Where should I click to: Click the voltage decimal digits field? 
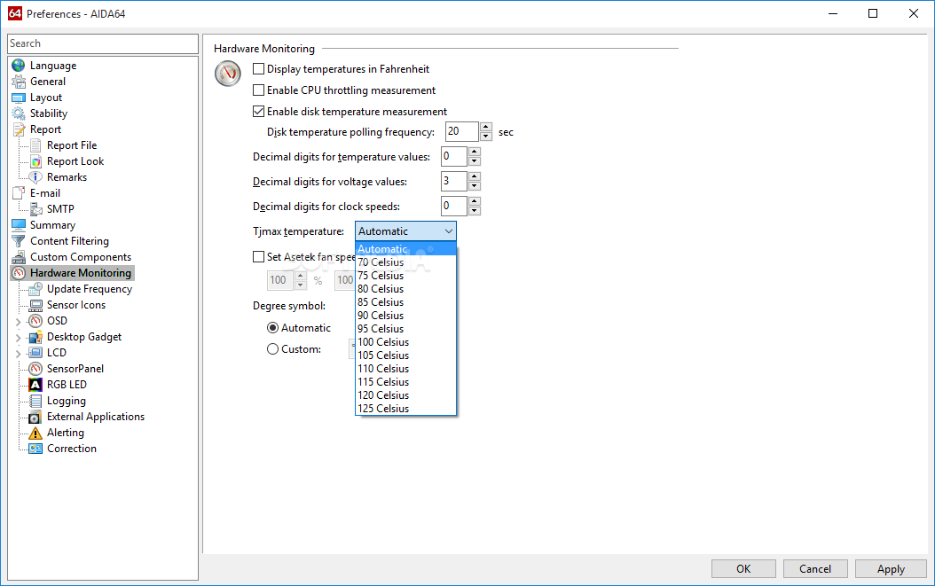pos(454,181)
